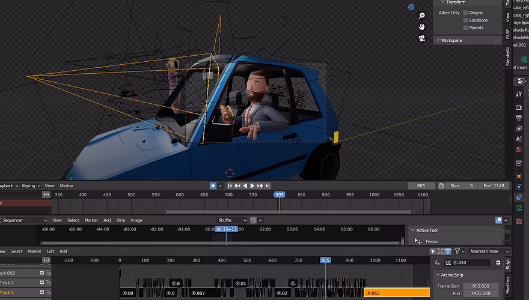Toggle the sequencer snapping magnet icon
Viewport: 529px width, 300px height.
coord(253,220)
